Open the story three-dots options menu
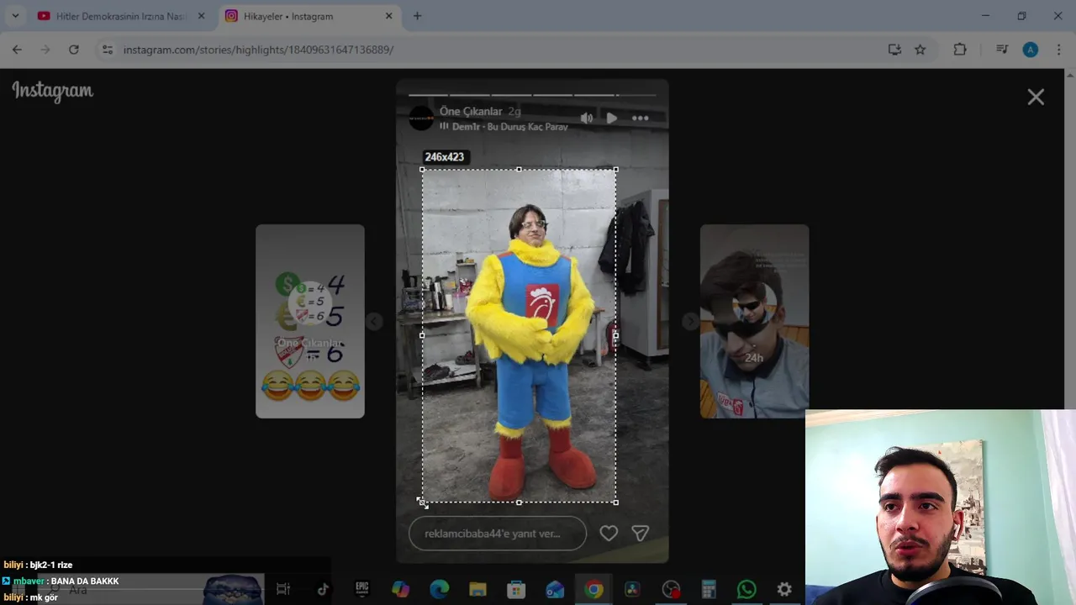The image size is (1076, 605). [641, 118]
